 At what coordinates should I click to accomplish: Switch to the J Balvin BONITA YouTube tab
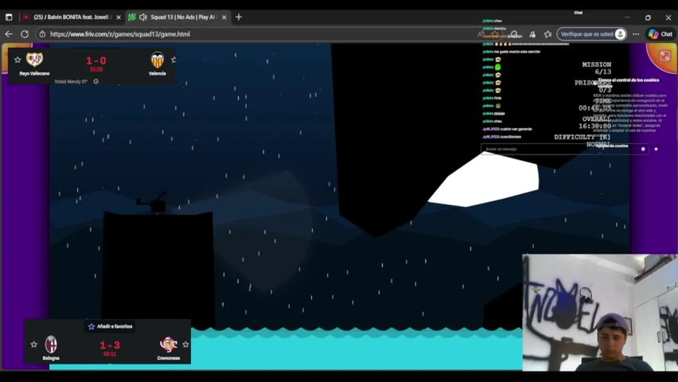click(72, 17)
